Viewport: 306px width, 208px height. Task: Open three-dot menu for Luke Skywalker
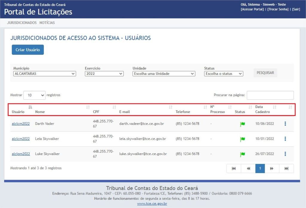pyautogui.click(x=285, y=154)
